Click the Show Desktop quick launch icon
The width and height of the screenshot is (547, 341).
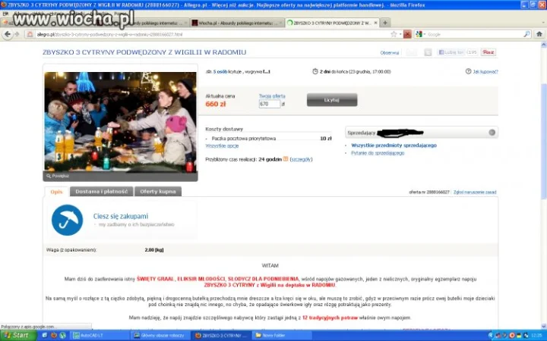coord(45,336)
